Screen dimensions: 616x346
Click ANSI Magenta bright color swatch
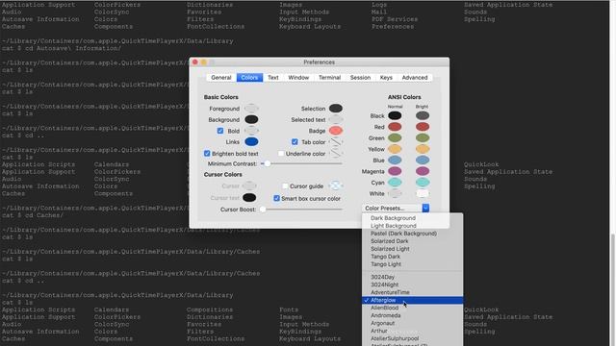[423, 171]
